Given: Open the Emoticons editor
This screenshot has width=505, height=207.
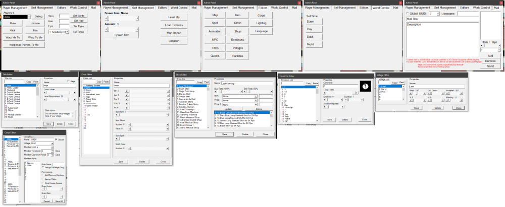Looking at the screenshot, I should tap(237, 39).
